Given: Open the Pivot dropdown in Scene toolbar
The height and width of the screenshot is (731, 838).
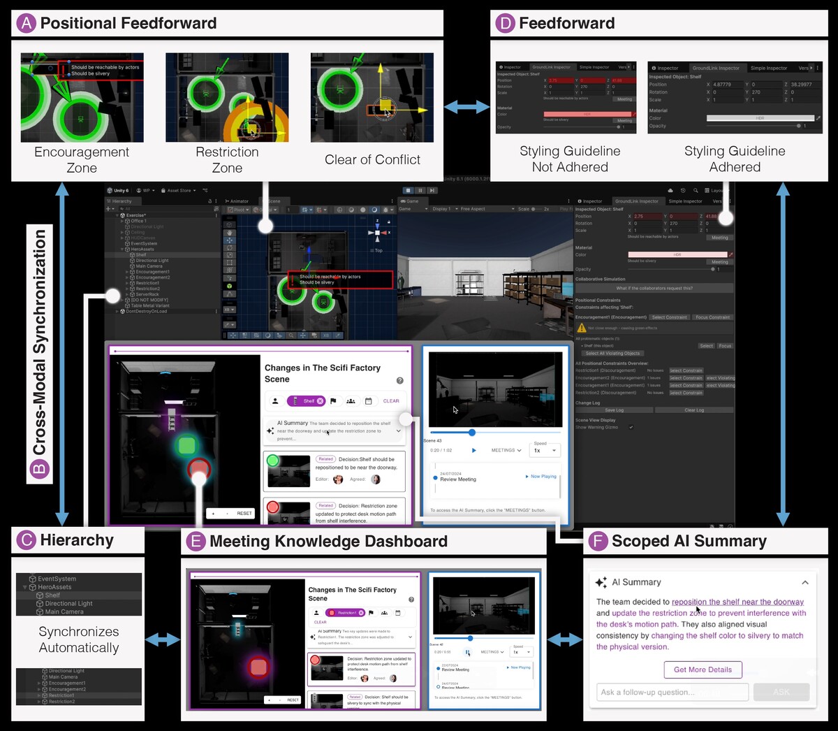Looking at the screenshot, I should coord(238,210).
